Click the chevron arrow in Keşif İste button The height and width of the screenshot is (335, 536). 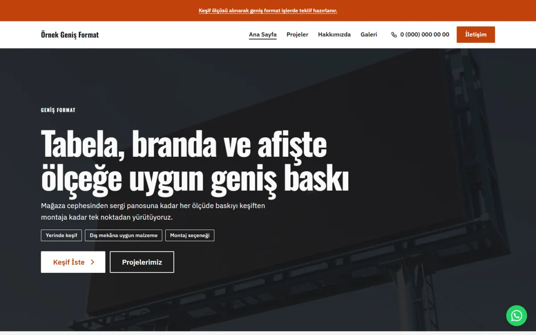[92, 262]
